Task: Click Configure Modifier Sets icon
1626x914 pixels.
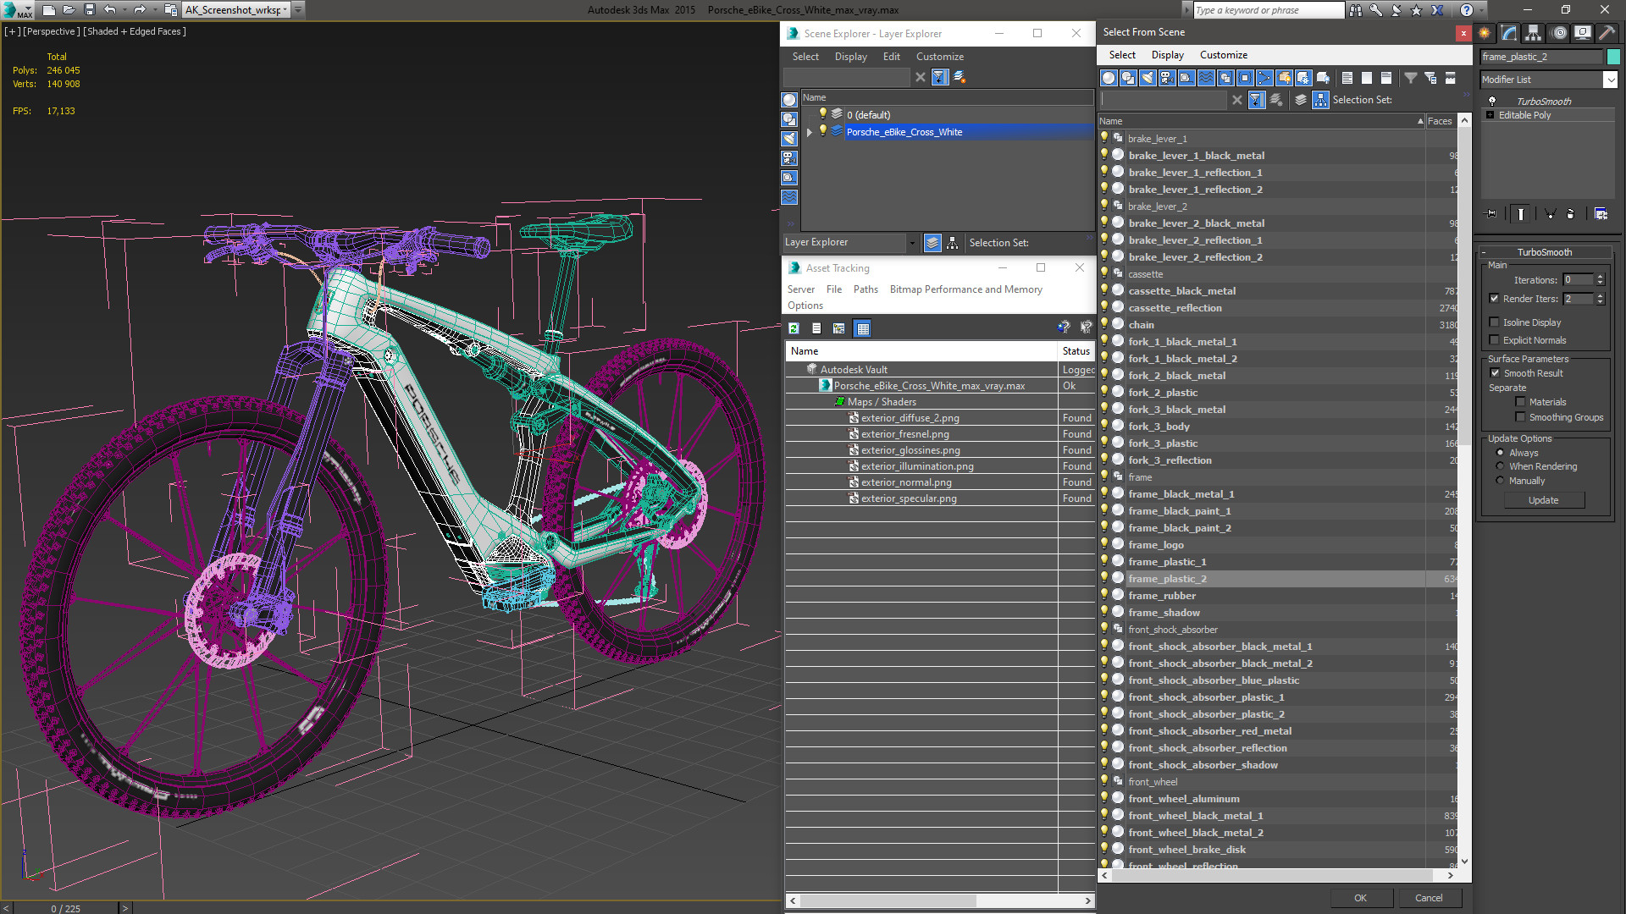Action: click(x=1601, y=214)
